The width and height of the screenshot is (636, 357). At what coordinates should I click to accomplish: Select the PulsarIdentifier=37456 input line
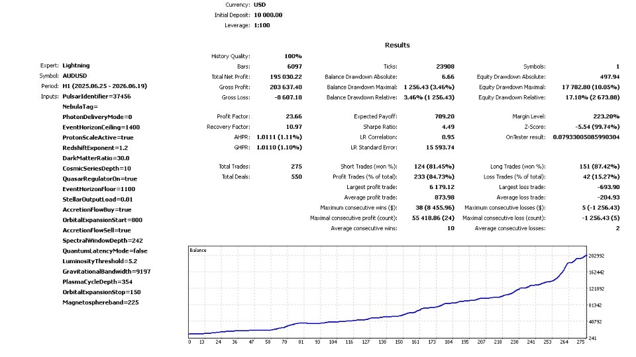point(97,97)
